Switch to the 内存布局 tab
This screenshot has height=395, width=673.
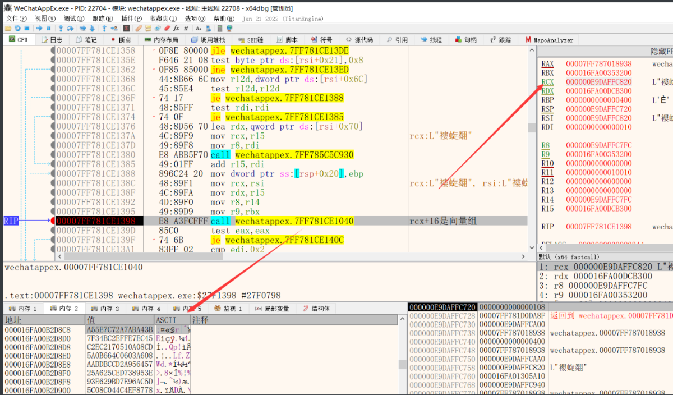pyautogui.click(x=161, y=40)
